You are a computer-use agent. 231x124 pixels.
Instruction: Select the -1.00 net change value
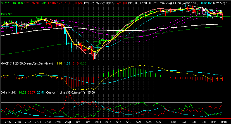(x=68, y=3)
